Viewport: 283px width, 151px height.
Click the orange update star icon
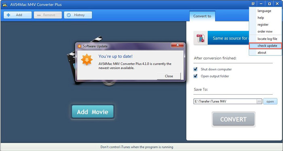87,60
